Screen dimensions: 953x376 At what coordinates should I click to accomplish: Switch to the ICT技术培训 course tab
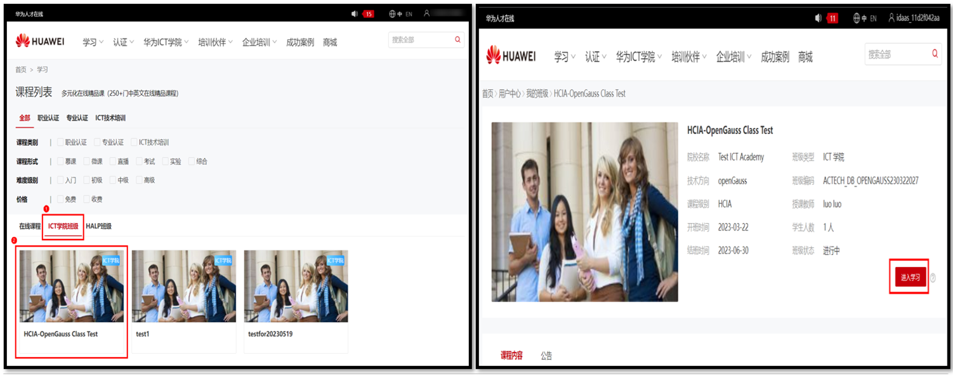tap(110, 118)
